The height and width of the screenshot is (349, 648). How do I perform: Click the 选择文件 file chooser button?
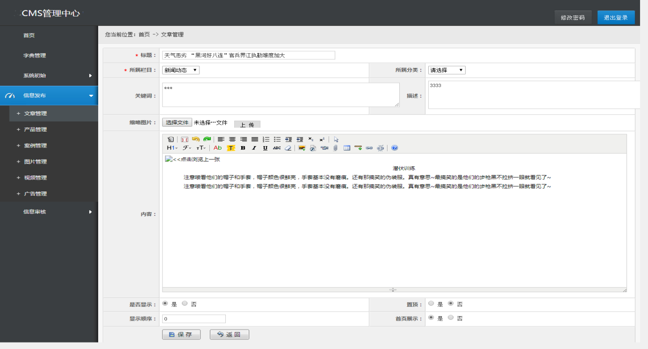point(177,122)
